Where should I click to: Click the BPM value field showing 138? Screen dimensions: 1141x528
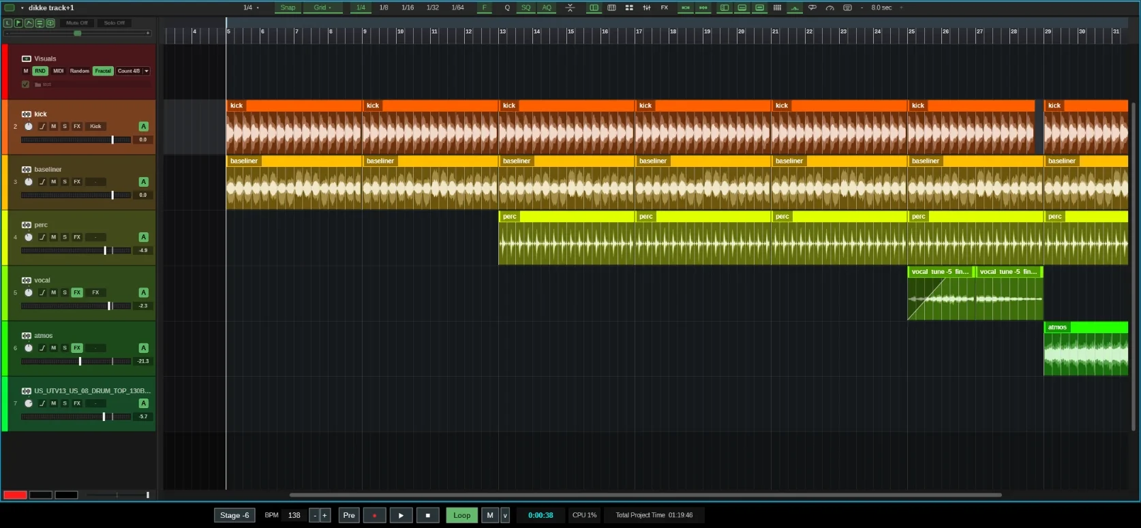click(294, 515)
